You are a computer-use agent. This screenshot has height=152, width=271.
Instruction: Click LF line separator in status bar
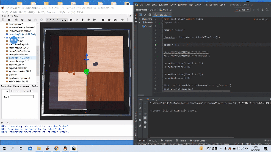point(242,144)
